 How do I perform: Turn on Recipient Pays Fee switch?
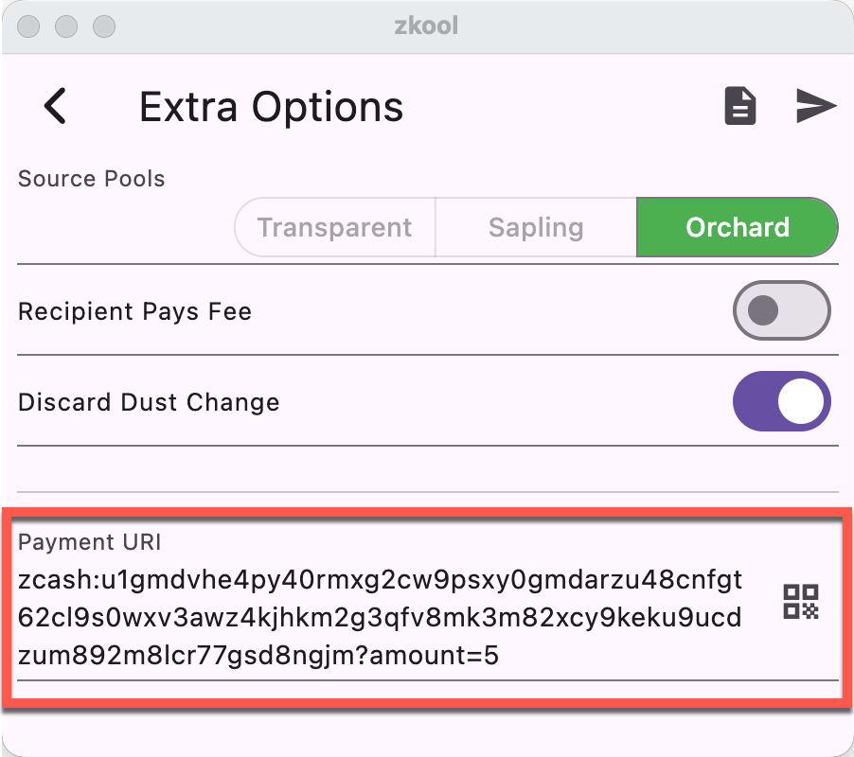781,309
